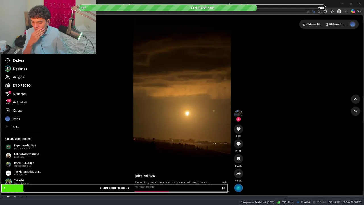Click the webcam overlay thumbnail

pyautogui.click(x=48, y=27)
